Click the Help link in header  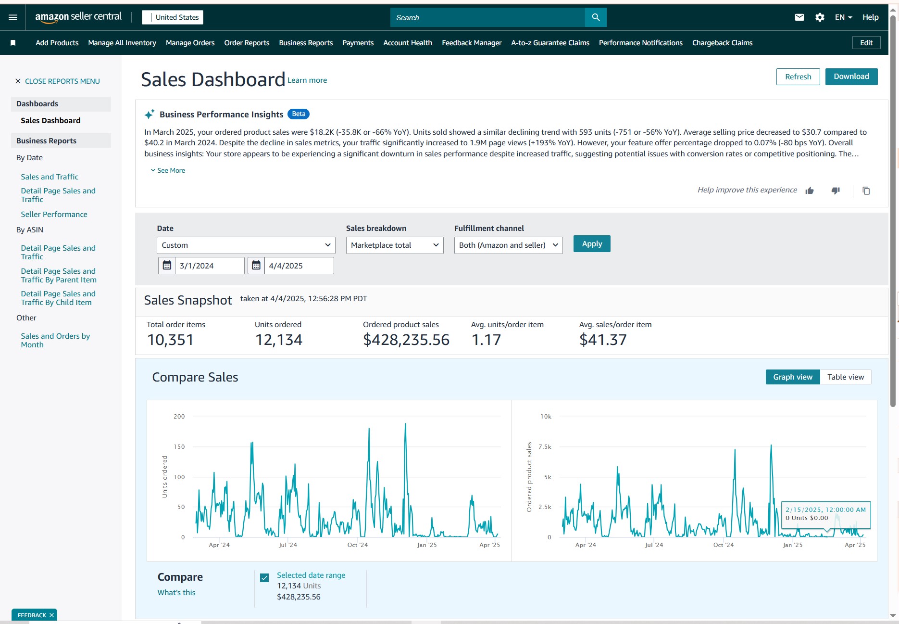870,17
